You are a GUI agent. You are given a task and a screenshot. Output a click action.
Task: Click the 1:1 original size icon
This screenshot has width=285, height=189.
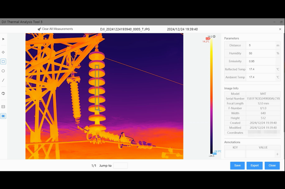(3, 106)
